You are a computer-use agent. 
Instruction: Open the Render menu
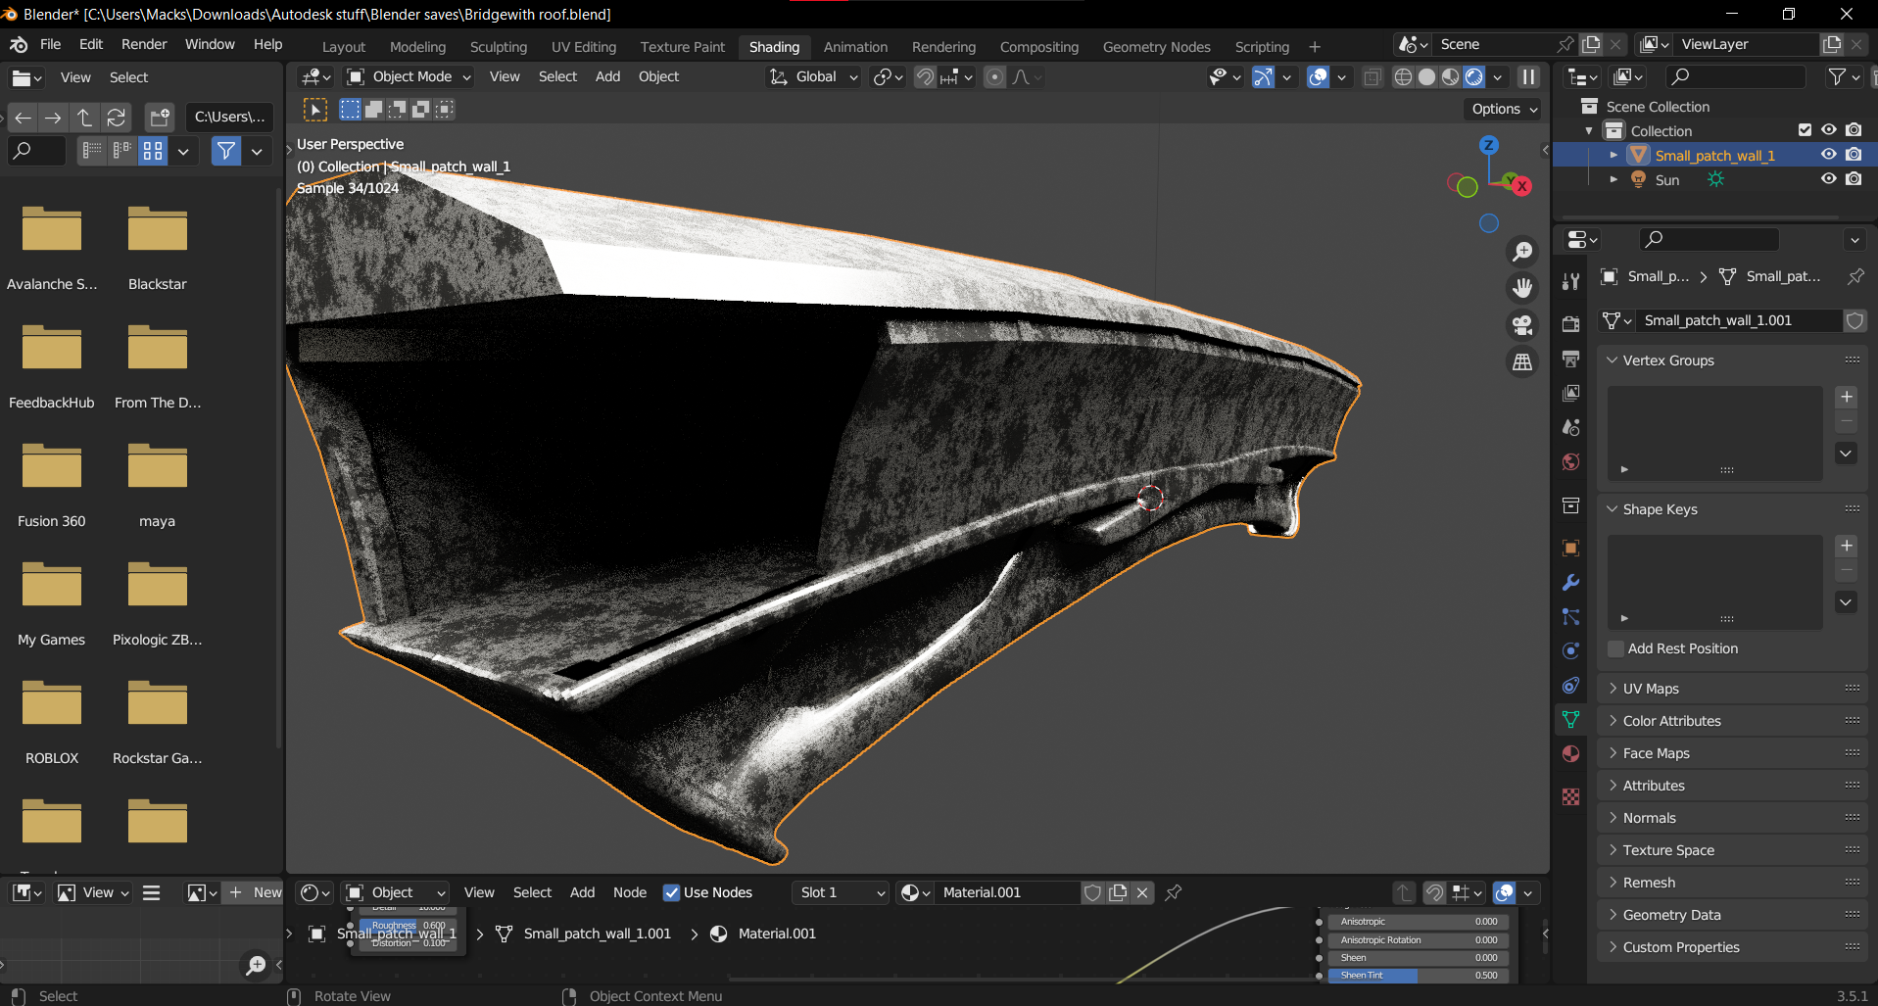tap(144, 44)
